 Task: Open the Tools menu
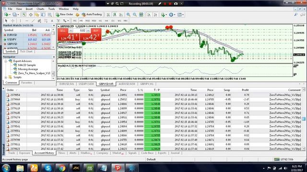51,9
